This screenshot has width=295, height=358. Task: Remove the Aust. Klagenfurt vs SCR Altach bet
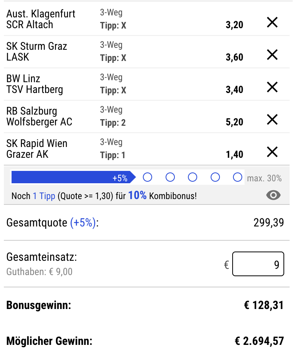(272, 22)
